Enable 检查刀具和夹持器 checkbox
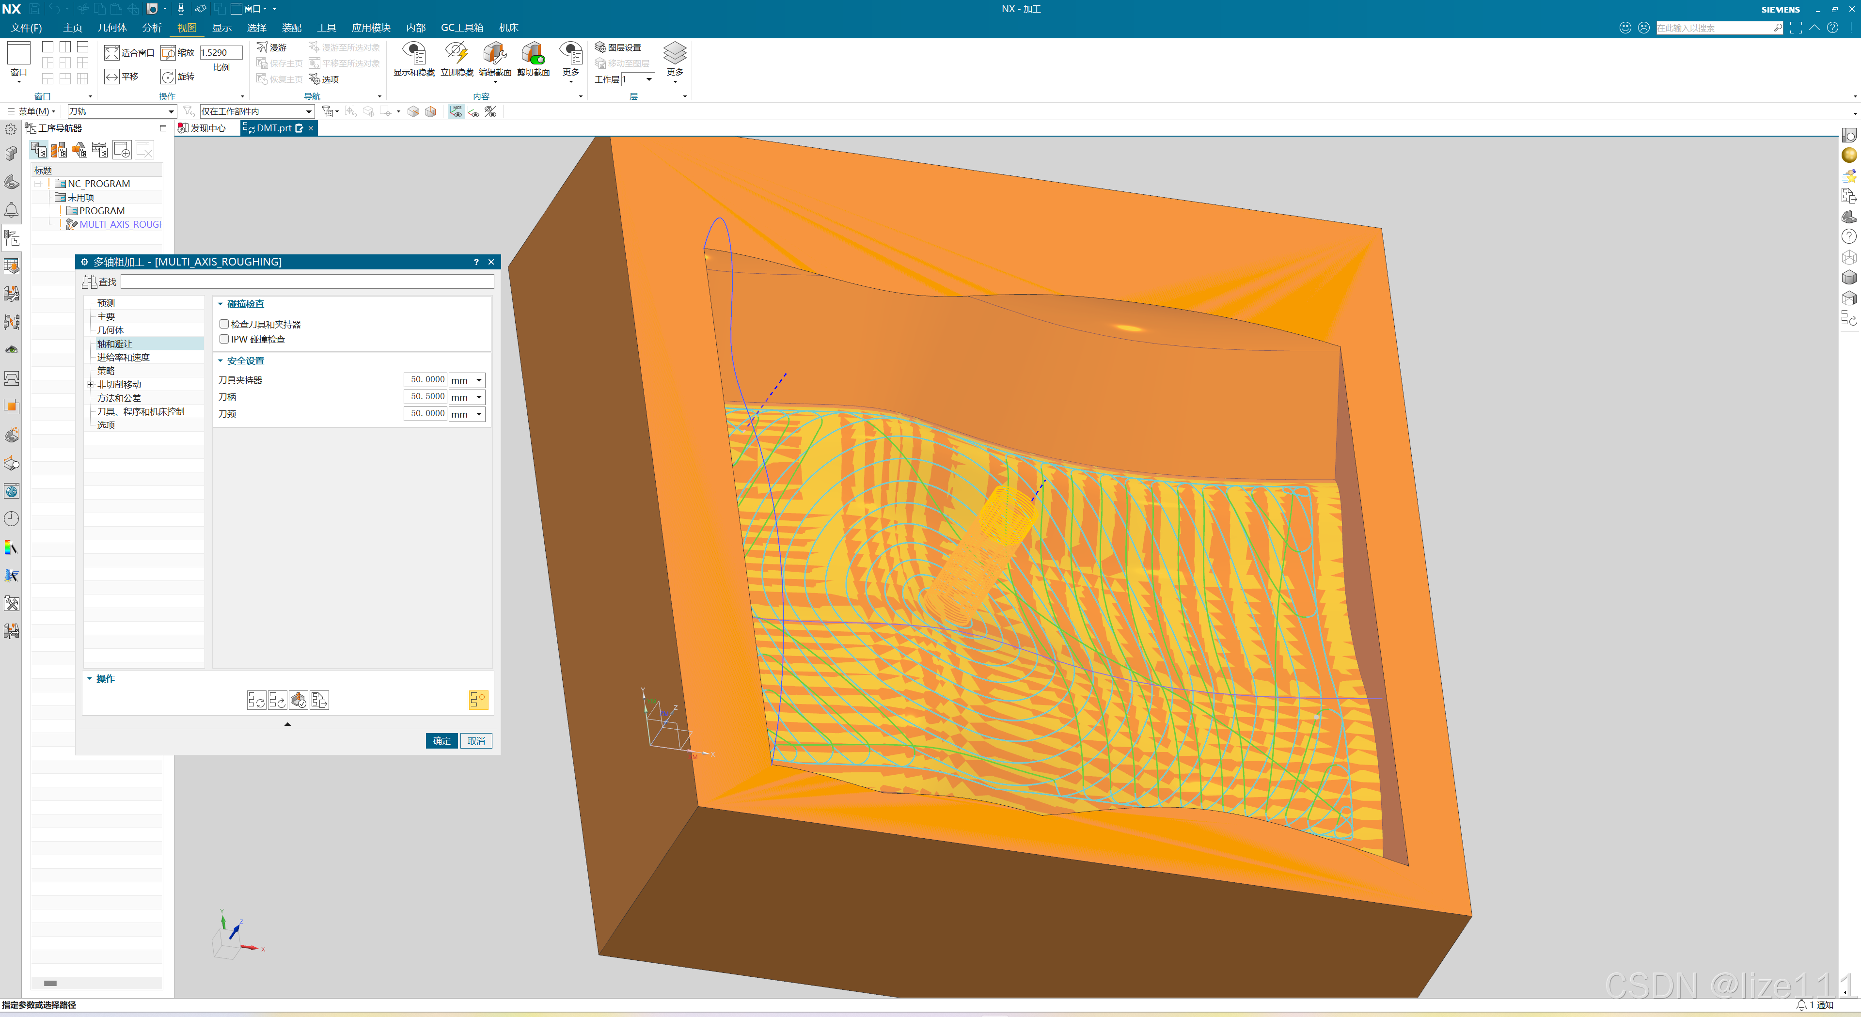Image resolution: width=1861 pixels, height=1017 pixels. pos(225,324)
